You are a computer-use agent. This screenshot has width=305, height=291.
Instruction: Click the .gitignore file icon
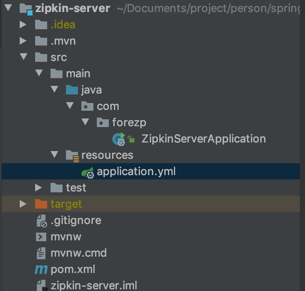[41, 221]
